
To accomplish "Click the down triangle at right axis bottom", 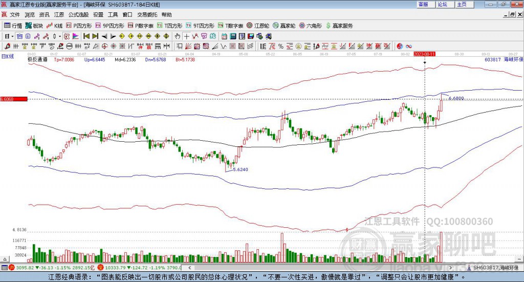I will [520, 259].
